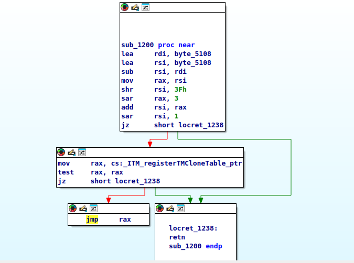354x263 pixels.
Task: Click _ITM_registerTMCloneTable_ptr operand
Action: 183,163
